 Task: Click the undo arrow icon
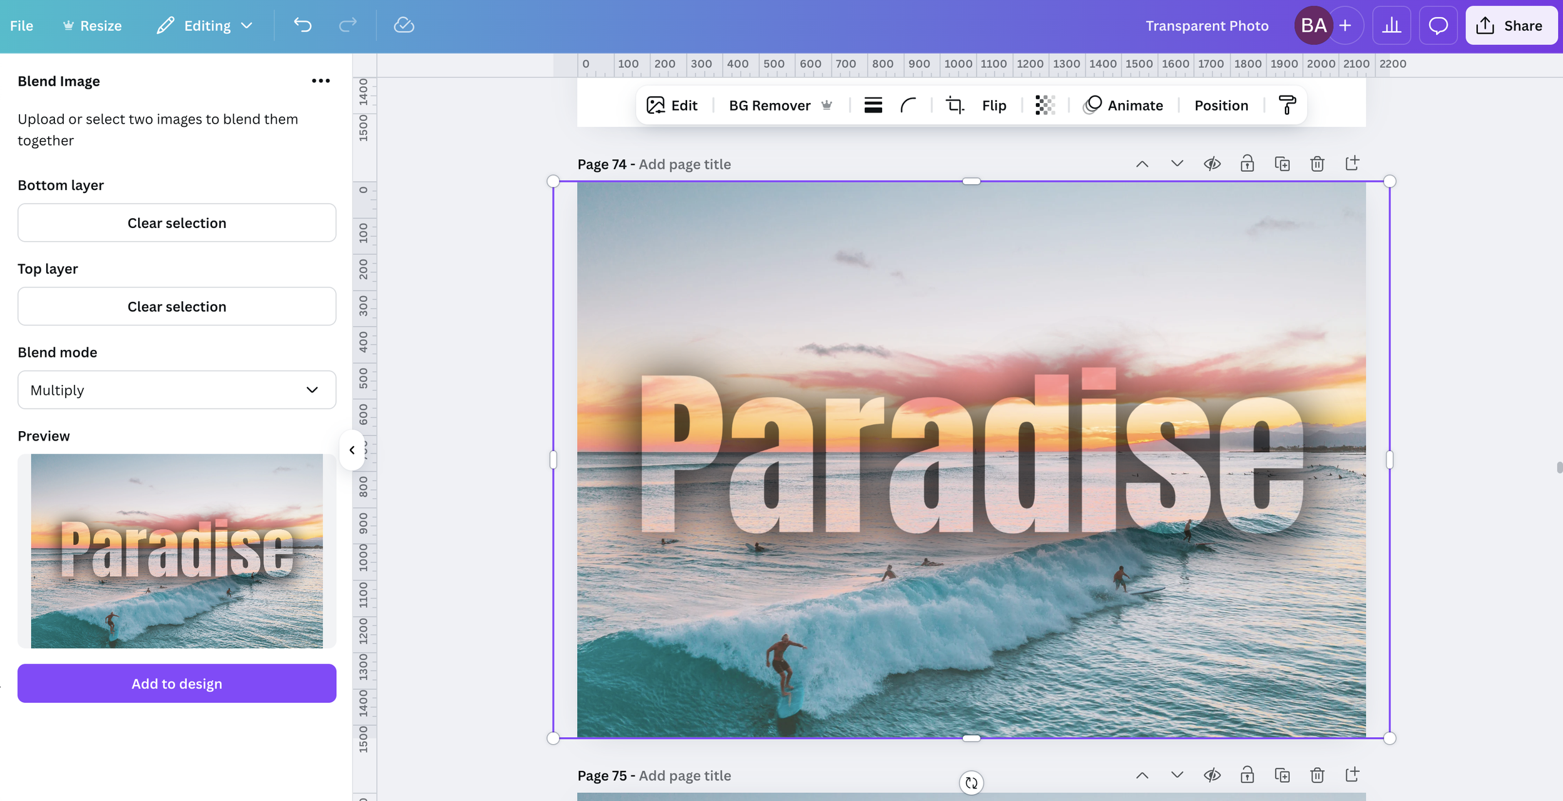[x=303, y=25]
